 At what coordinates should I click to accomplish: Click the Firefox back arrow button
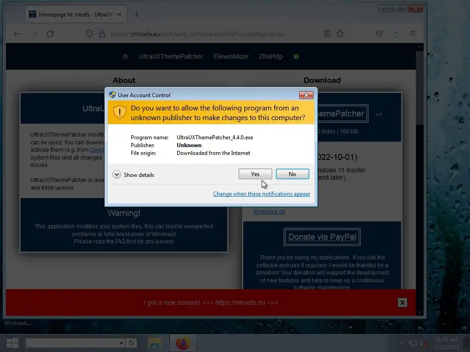pos(17,34)
